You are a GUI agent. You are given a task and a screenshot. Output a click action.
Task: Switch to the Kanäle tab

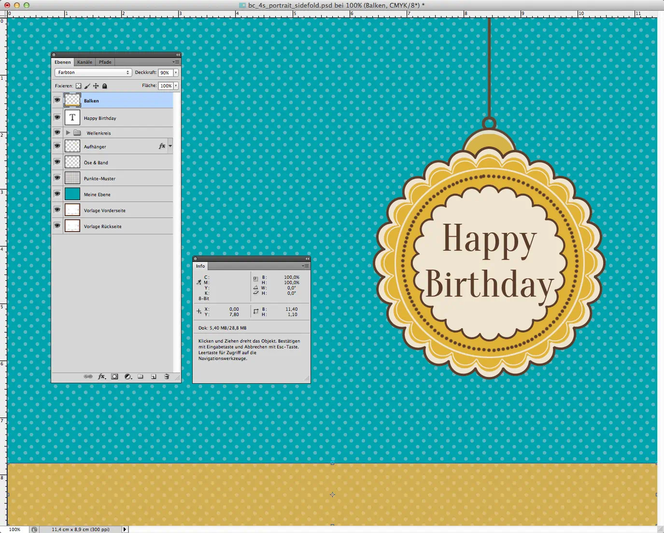85,62
